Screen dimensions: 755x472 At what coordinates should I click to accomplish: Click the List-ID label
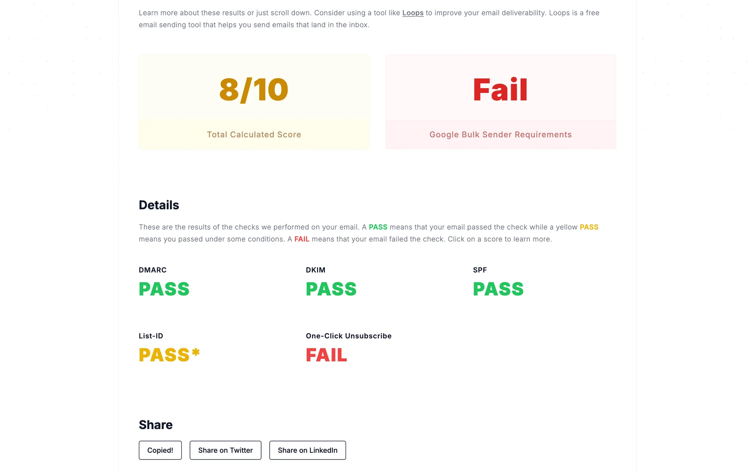(x=151, y=336)
